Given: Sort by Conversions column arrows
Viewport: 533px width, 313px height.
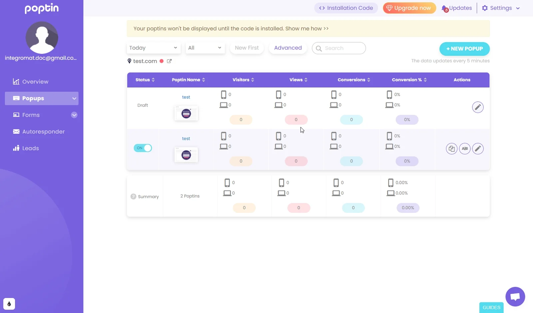Looking at the screenshot, I should tap(368, 80).
